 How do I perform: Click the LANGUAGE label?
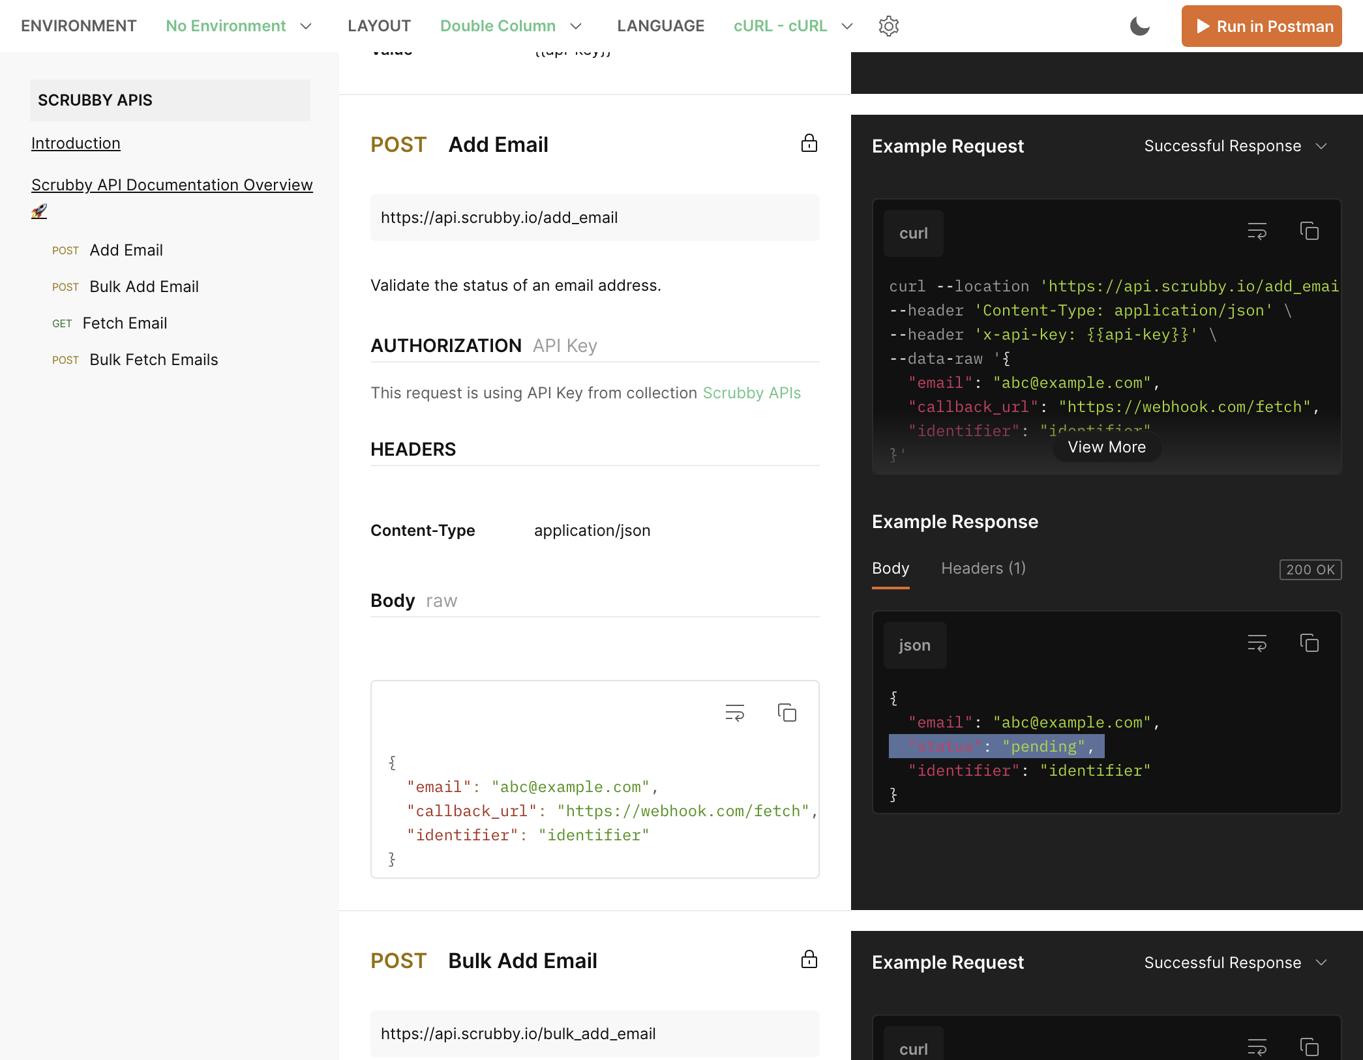click(661, 26)
